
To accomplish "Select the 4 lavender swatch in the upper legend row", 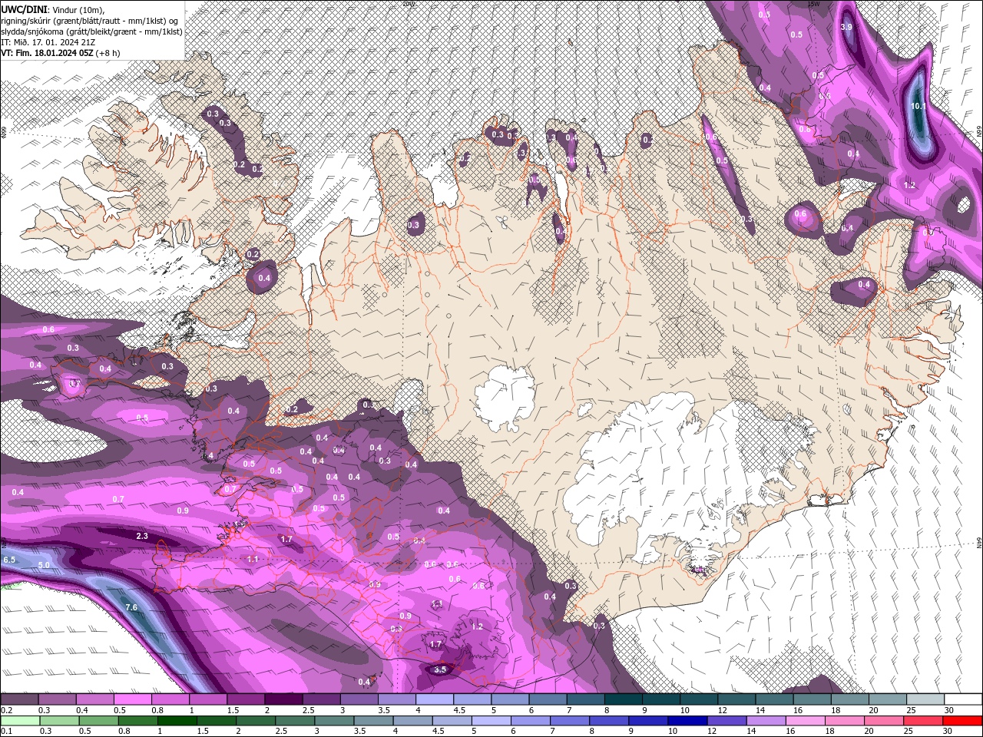I will 435,699.
